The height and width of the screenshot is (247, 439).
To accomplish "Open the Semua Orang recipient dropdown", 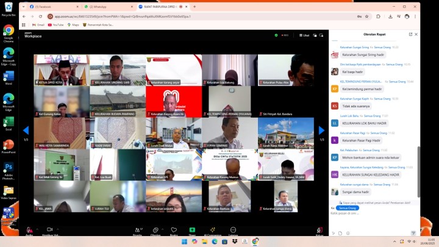I will (x=347, y=208).
